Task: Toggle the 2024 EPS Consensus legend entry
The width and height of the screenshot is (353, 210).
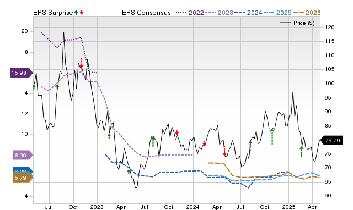Action: click(x=248, y=13)
